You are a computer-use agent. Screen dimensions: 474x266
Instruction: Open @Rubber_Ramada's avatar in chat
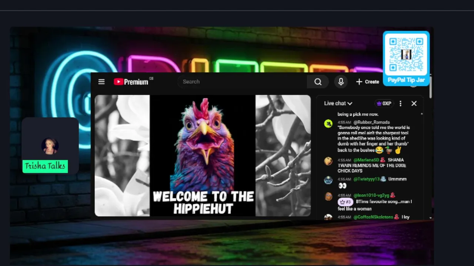(x=328, y=124)
